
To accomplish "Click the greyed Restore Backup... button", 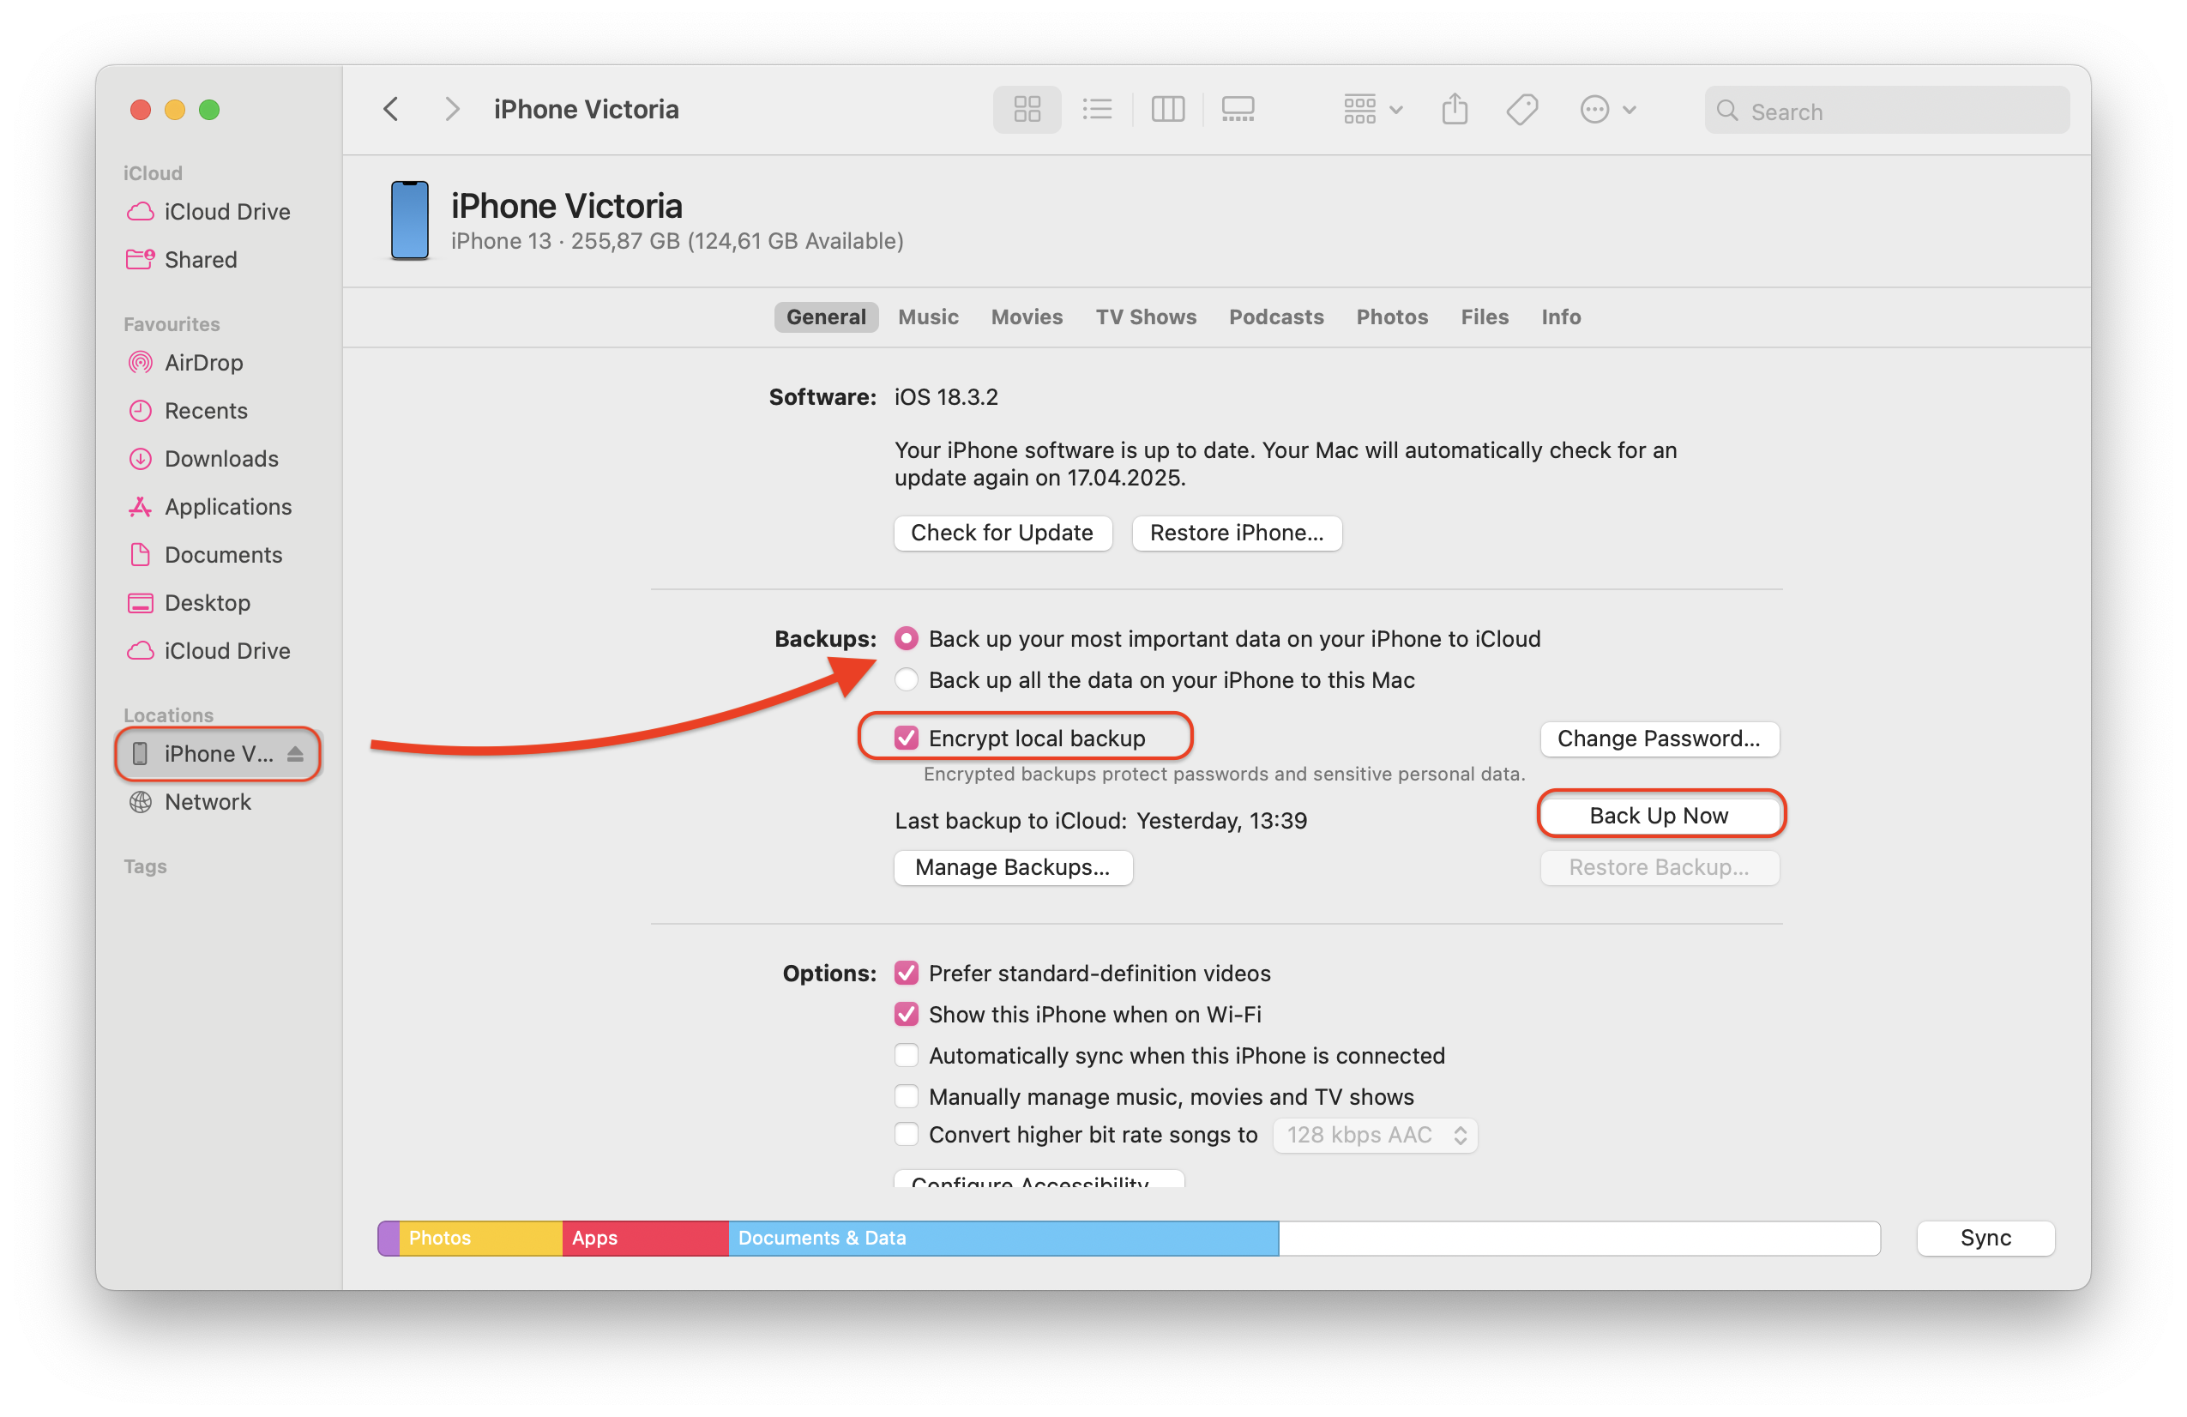I will point(1660,867).
